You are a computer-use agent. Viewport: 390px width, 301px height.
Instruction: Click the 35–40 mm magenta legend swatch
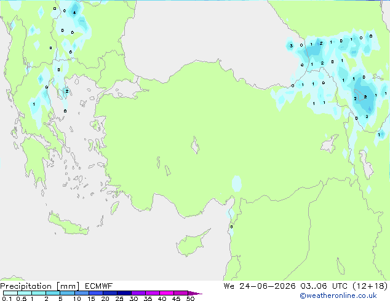point(153,293)
